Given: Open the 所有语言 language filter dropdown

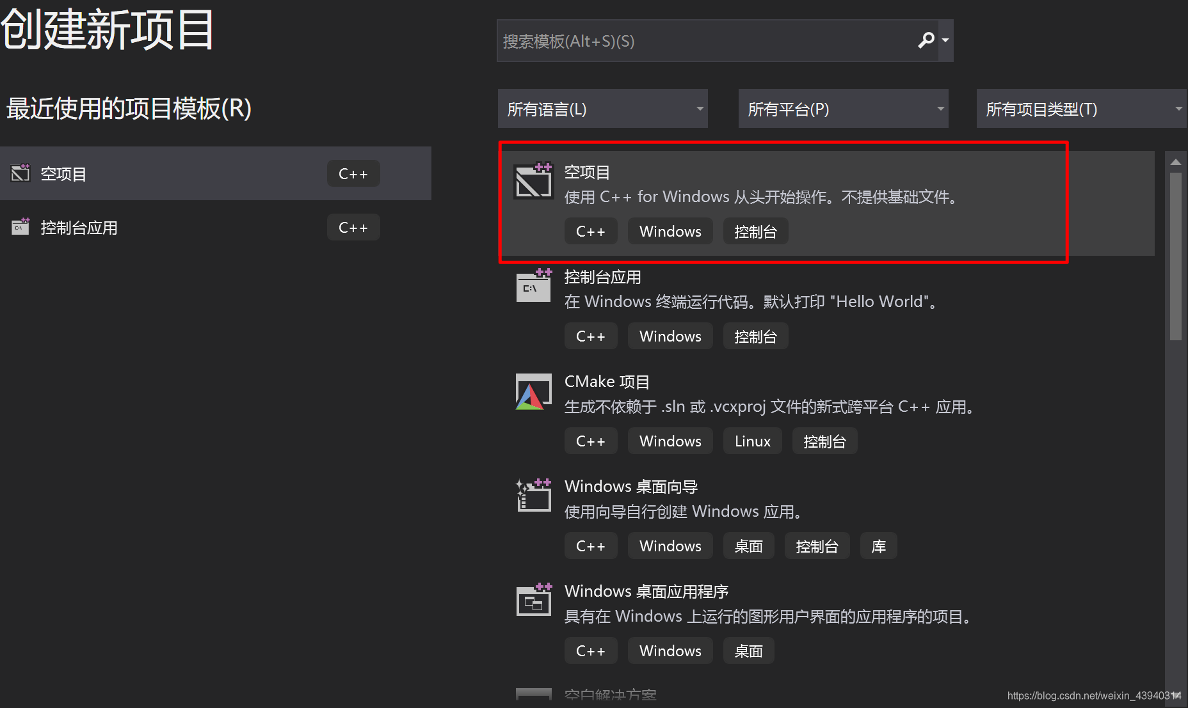Looking at the screenshot, I should 603,109.
